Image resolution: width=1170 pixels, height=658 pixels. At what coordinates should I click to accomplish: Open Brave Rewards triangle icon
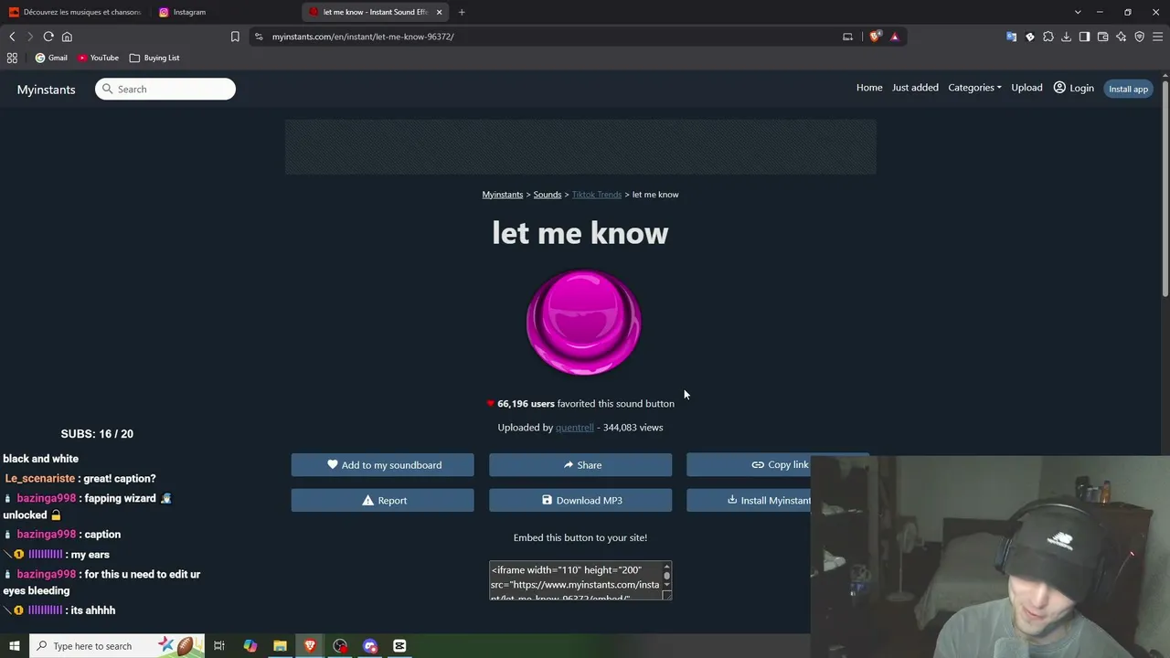[x=895, y=37]
